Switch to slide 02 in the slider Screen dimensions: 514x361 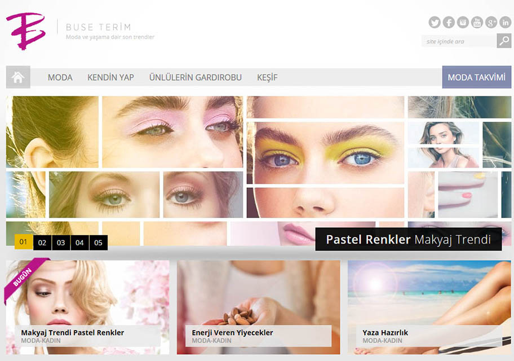point(42,243)
